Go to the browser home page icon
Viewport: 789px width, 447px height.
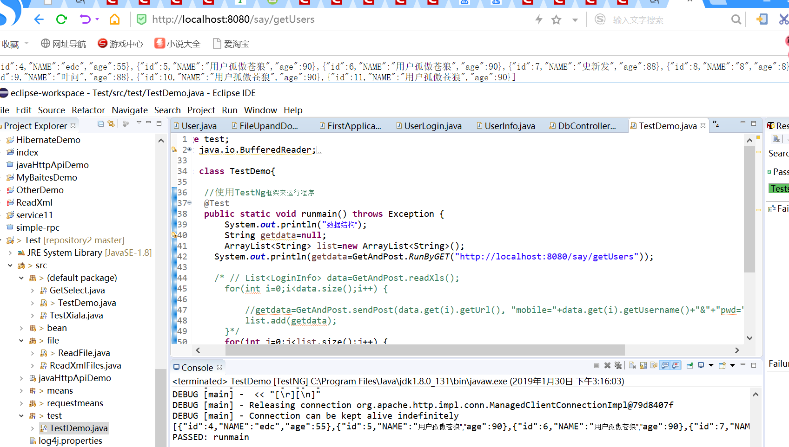click(114, 19)
